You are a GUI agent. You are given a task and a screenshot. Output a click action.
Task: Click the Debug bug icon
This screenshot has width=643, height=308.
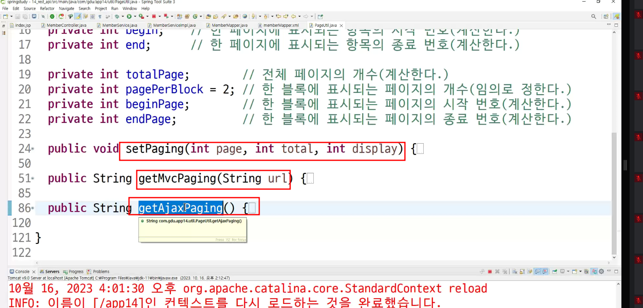pos(117,16)
